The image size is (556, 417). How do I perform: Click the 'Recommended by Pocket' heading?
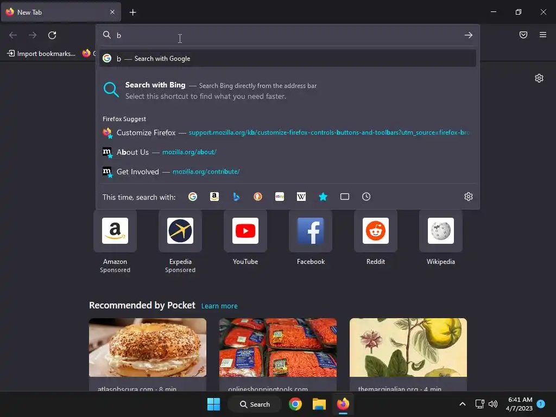tap(142, 305)
